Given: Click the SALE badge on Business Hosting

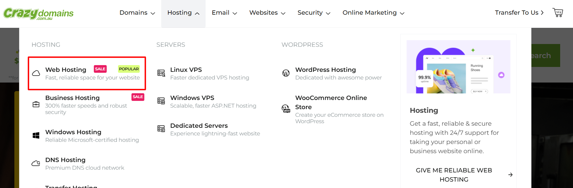Looking at the screenshot, I should pos(138,97).
